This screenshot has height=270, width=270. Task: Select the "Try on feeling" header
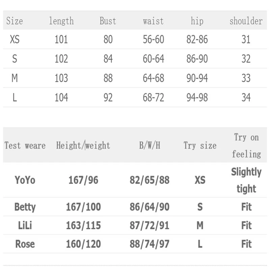(x=246, y=145)
